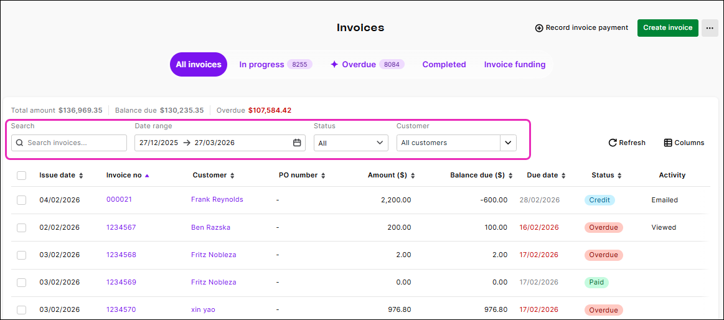Screen dimensions: 724x320
Task: Switch to the Completed tab
Action: [x=444, y=65]
